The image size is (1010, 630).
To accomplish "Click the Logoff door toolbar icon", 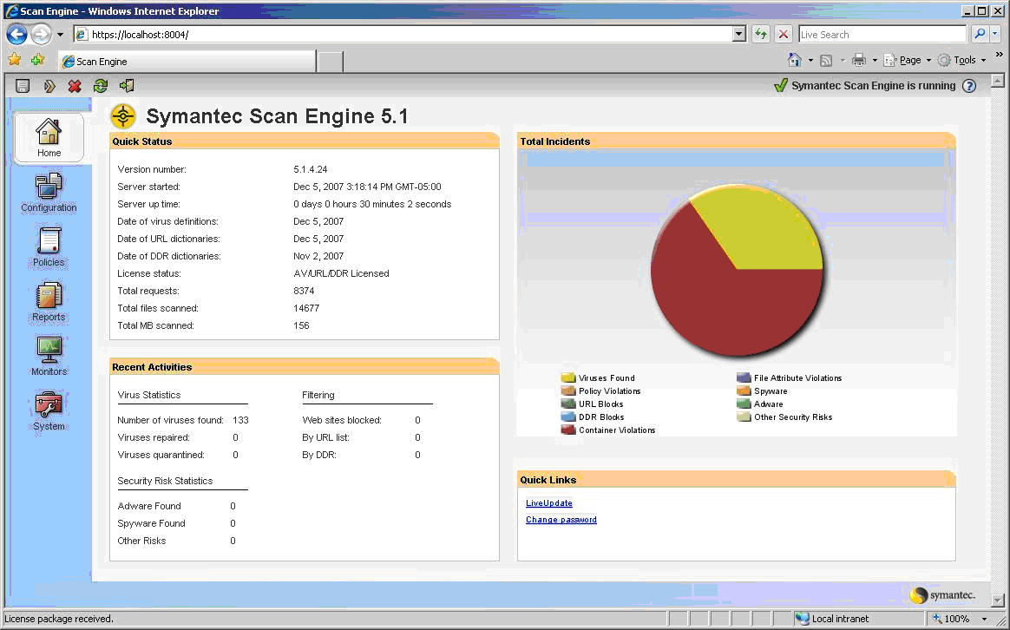I will pyautogui.click(x=127, y=86).
